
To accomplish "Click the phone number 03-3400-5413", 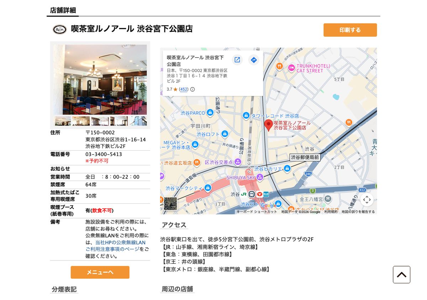I will click(104, 154).
